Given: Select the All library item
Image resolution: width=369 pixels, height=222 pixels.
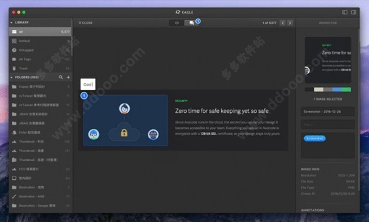Looking at the screenshot, I should [40, 31].
